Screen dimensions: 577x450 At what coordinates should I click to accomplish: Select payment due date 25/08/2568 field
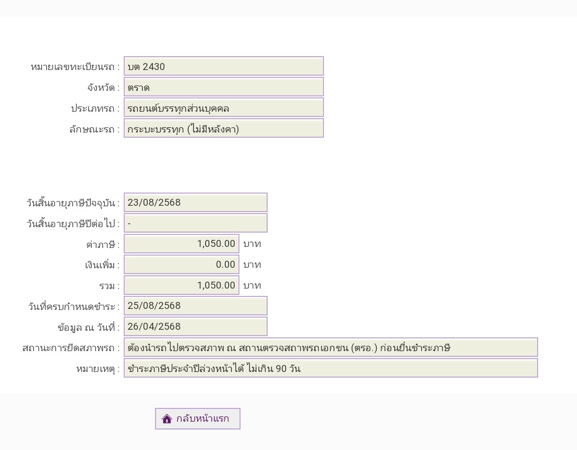[195, 306]
